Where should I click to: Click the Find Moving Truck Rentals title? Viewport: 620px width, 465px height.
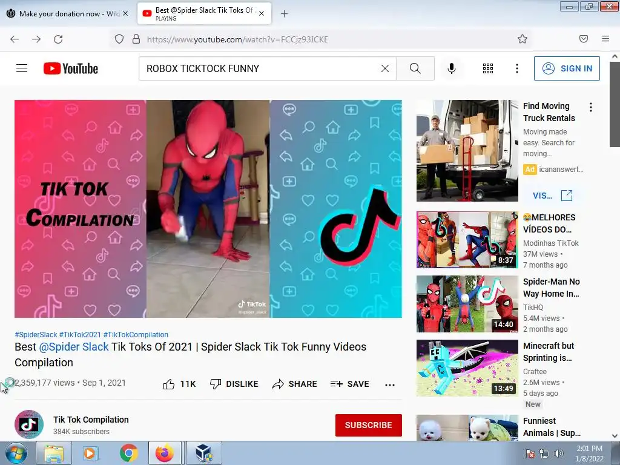coord(549,112)
